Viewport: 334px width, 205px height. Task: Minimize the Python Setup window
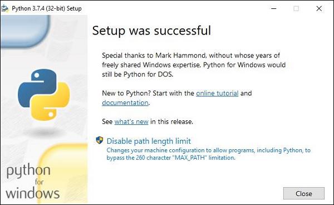274,8
